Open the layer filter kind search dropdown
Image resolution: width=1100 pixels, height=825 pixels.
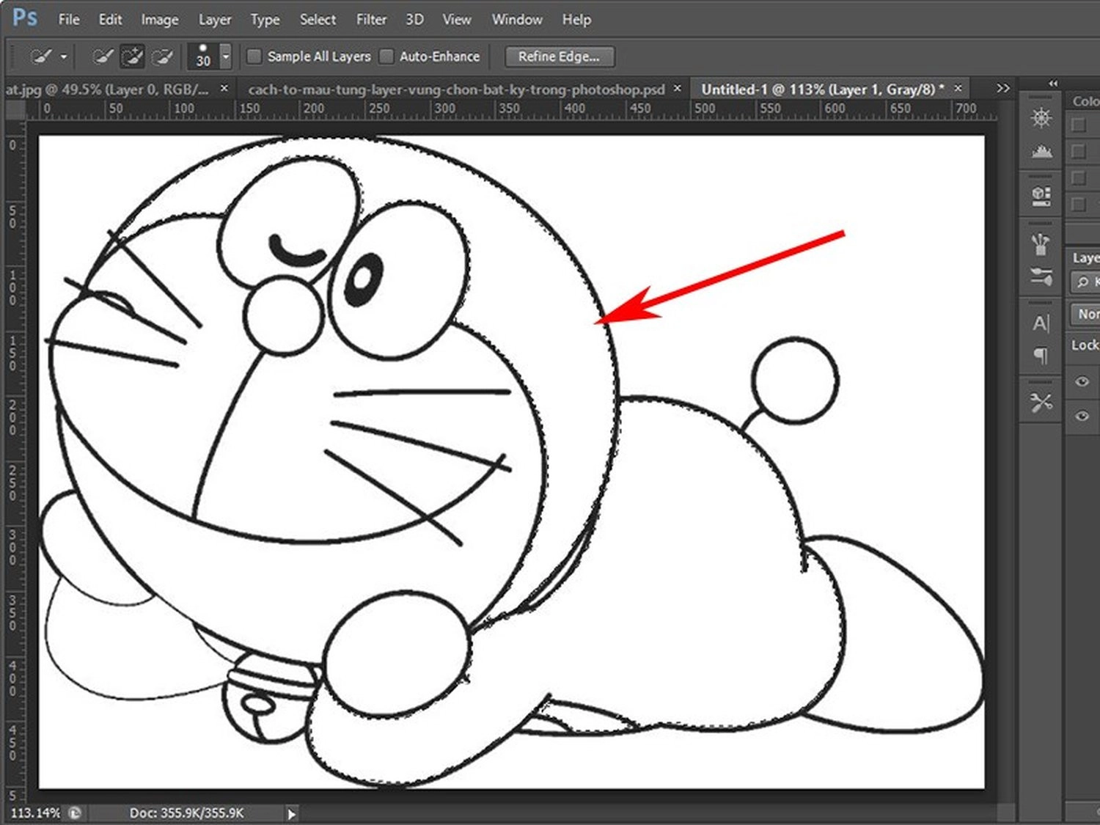click(x=1085, y=282)
